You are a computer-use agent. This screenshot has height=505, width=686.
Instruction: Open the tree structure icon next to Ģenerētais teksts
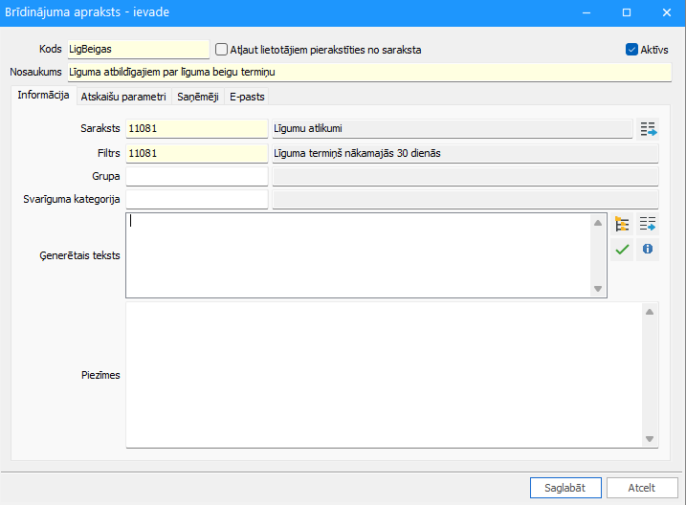(622, 224)
